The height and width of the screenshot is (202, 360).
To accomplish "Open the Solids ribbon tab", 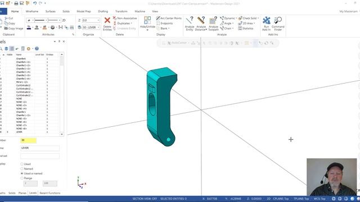I will [x=66, y=11].
